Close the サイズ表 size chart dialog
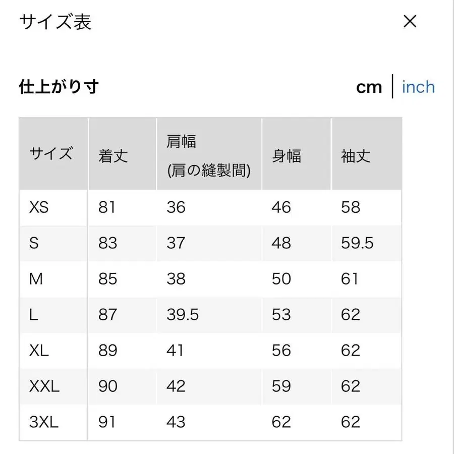The height and width of the screenshot is (454, 454). tap(410, 21)
